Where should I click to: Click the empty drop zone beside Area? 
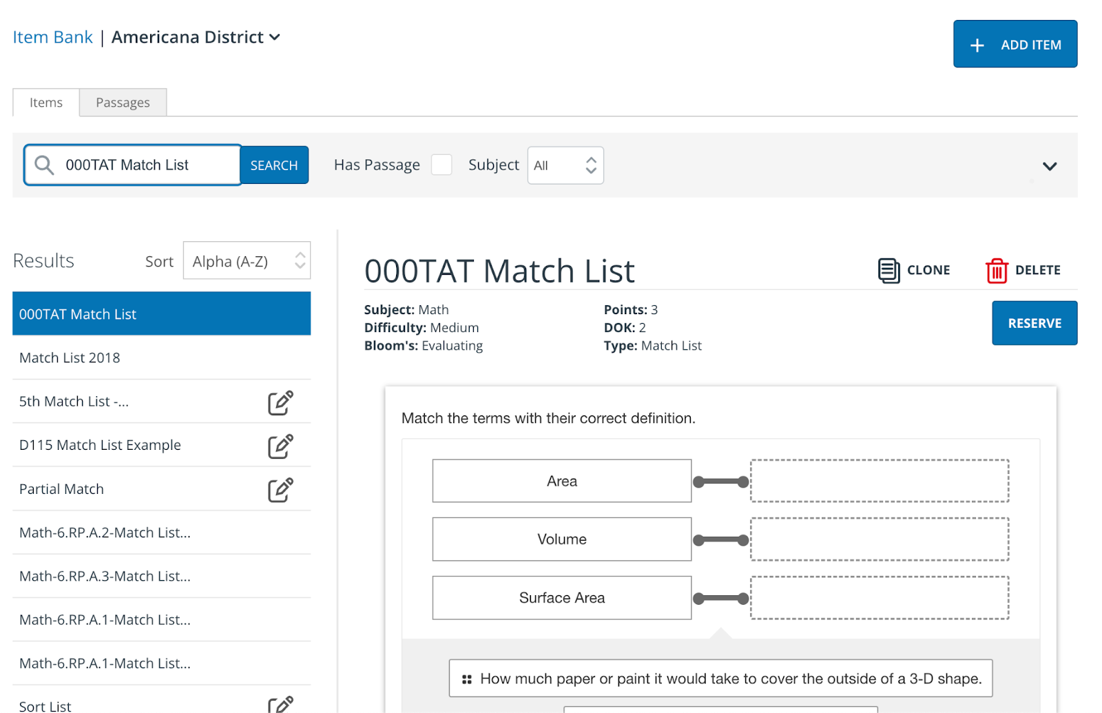coord(880,481)
